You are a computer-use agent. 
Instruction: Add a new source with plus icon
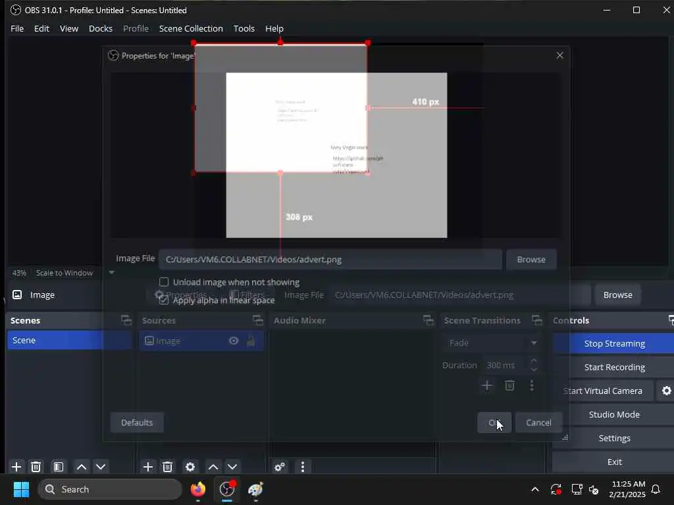click(x=148, y=466)
